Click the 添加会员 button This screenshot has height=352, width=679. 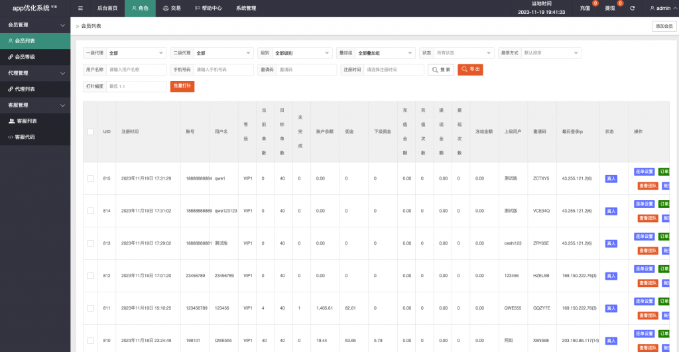664,26
